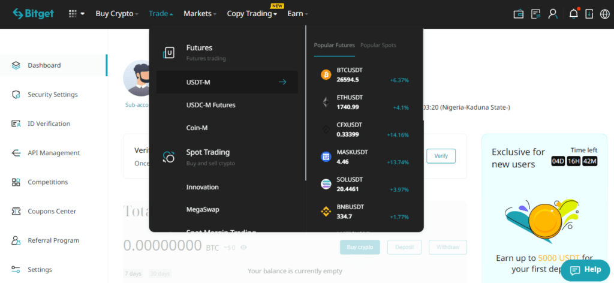Click the app download icon

(x=589, y=14)
